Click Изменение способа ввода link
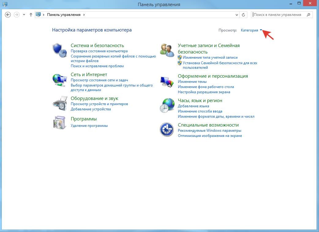 click(x=200, y=111)
